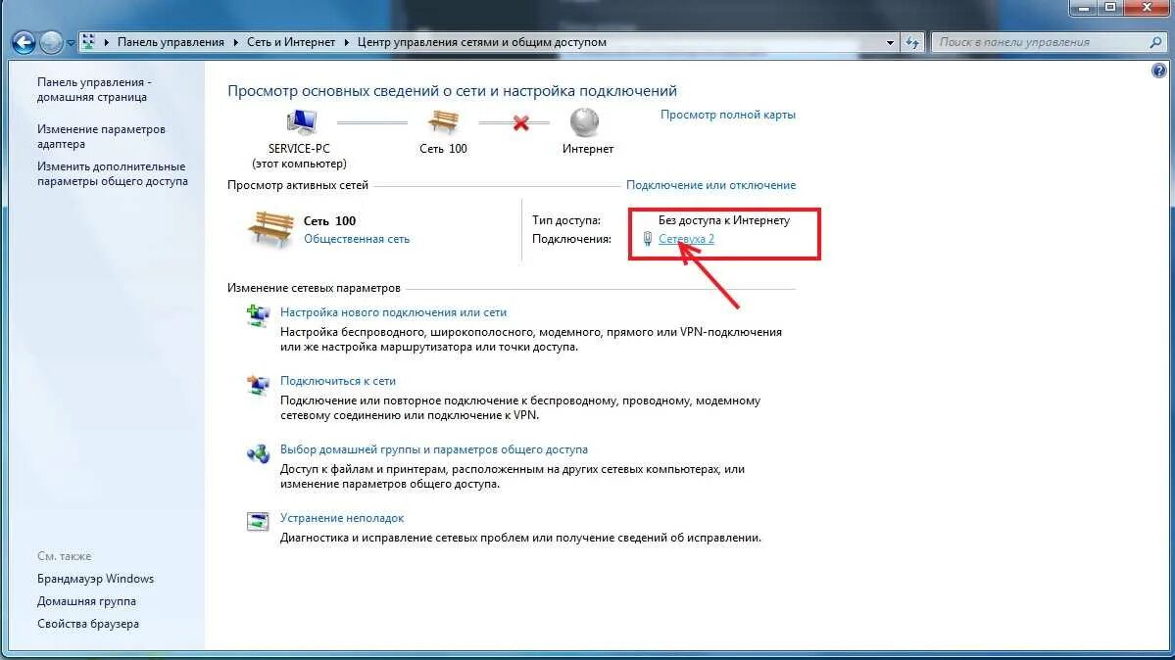The width and height of the screenshot is (1175, 660).
Task: Click the Control Panel icon in address bar
Action: coord(87,42)
